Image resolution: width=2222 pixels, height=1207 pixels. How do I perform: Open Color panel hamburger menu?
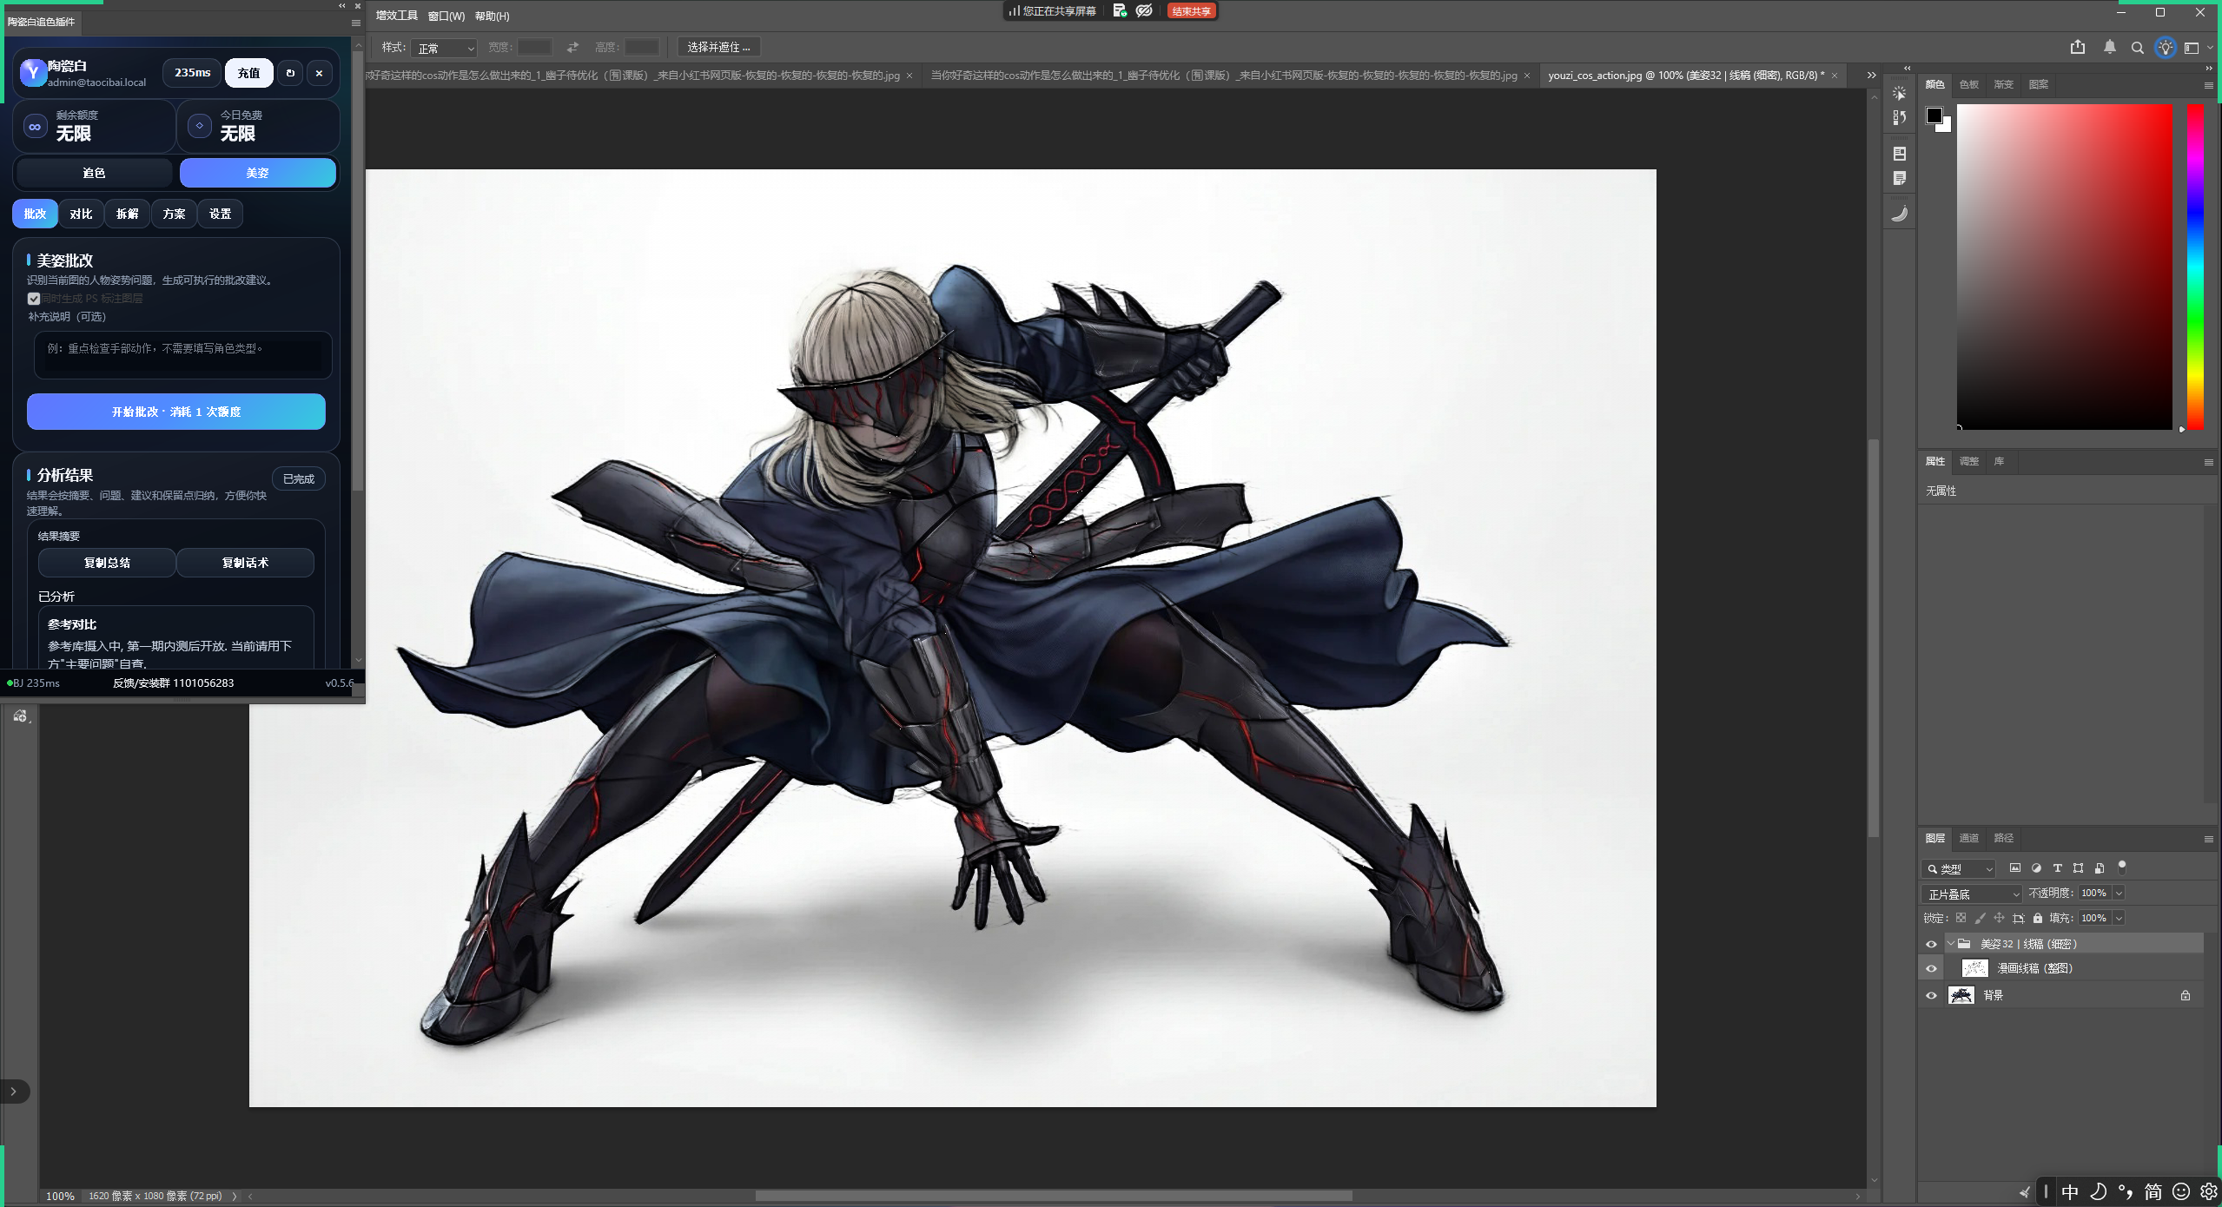pyautogui.click(x=2209, y=85)
